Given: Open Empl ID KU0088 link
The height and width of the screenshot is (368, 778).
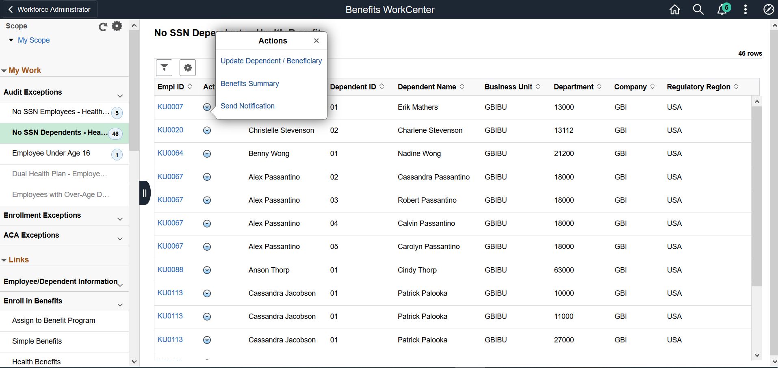Looking at the screenshot, I should (x=170, y=270).
